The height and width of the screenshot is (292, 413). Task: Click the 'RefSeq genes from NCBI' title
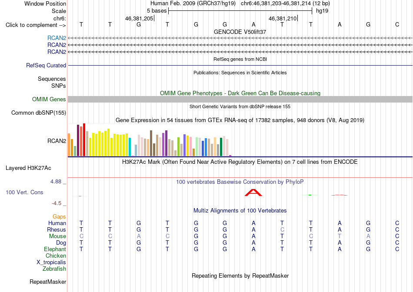point(240,59)
